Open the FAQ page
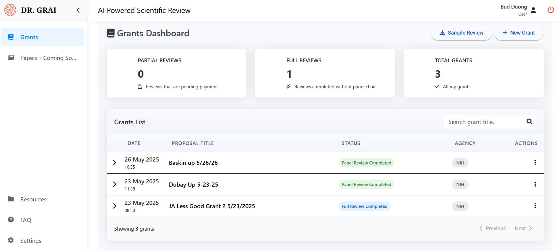Screen dimensions: 559x251 (x=26, y=220)
